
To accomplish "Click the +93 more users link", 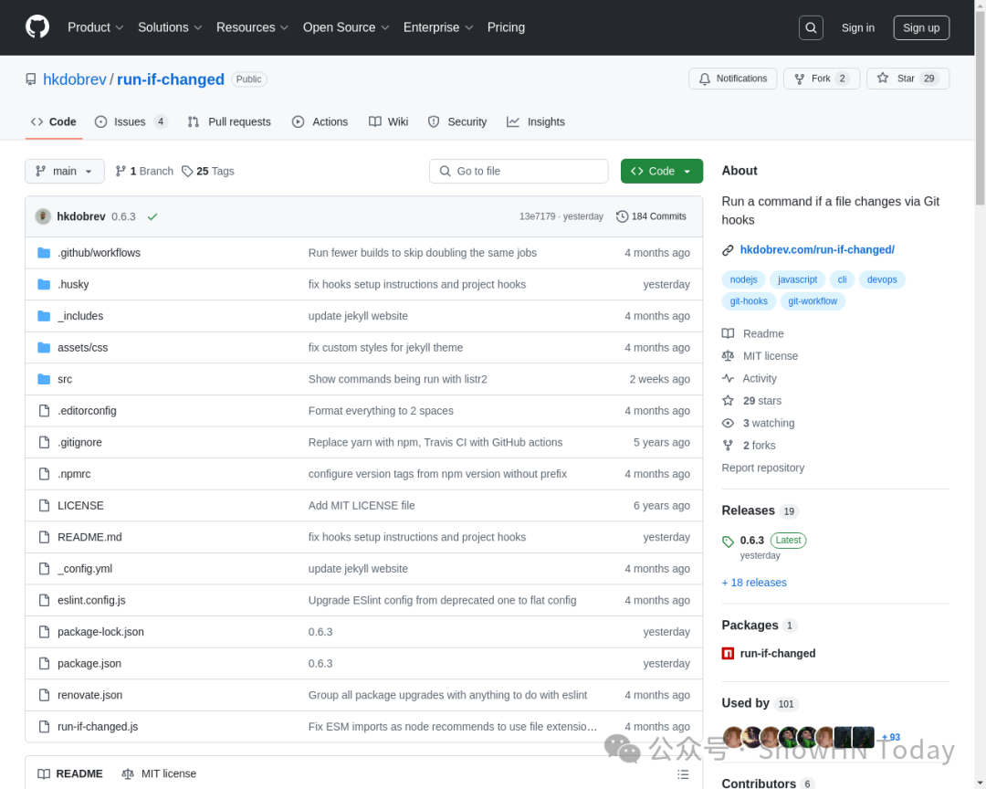I will [x=891, y=737].
